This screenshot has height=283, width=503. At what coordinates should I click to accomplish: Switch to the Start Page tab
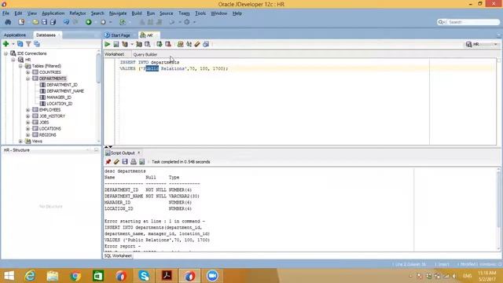click(118, 35)
